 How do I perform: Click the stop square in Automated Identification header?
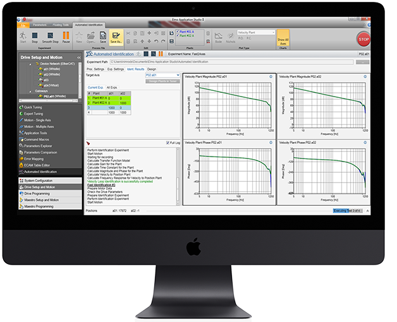146,54
